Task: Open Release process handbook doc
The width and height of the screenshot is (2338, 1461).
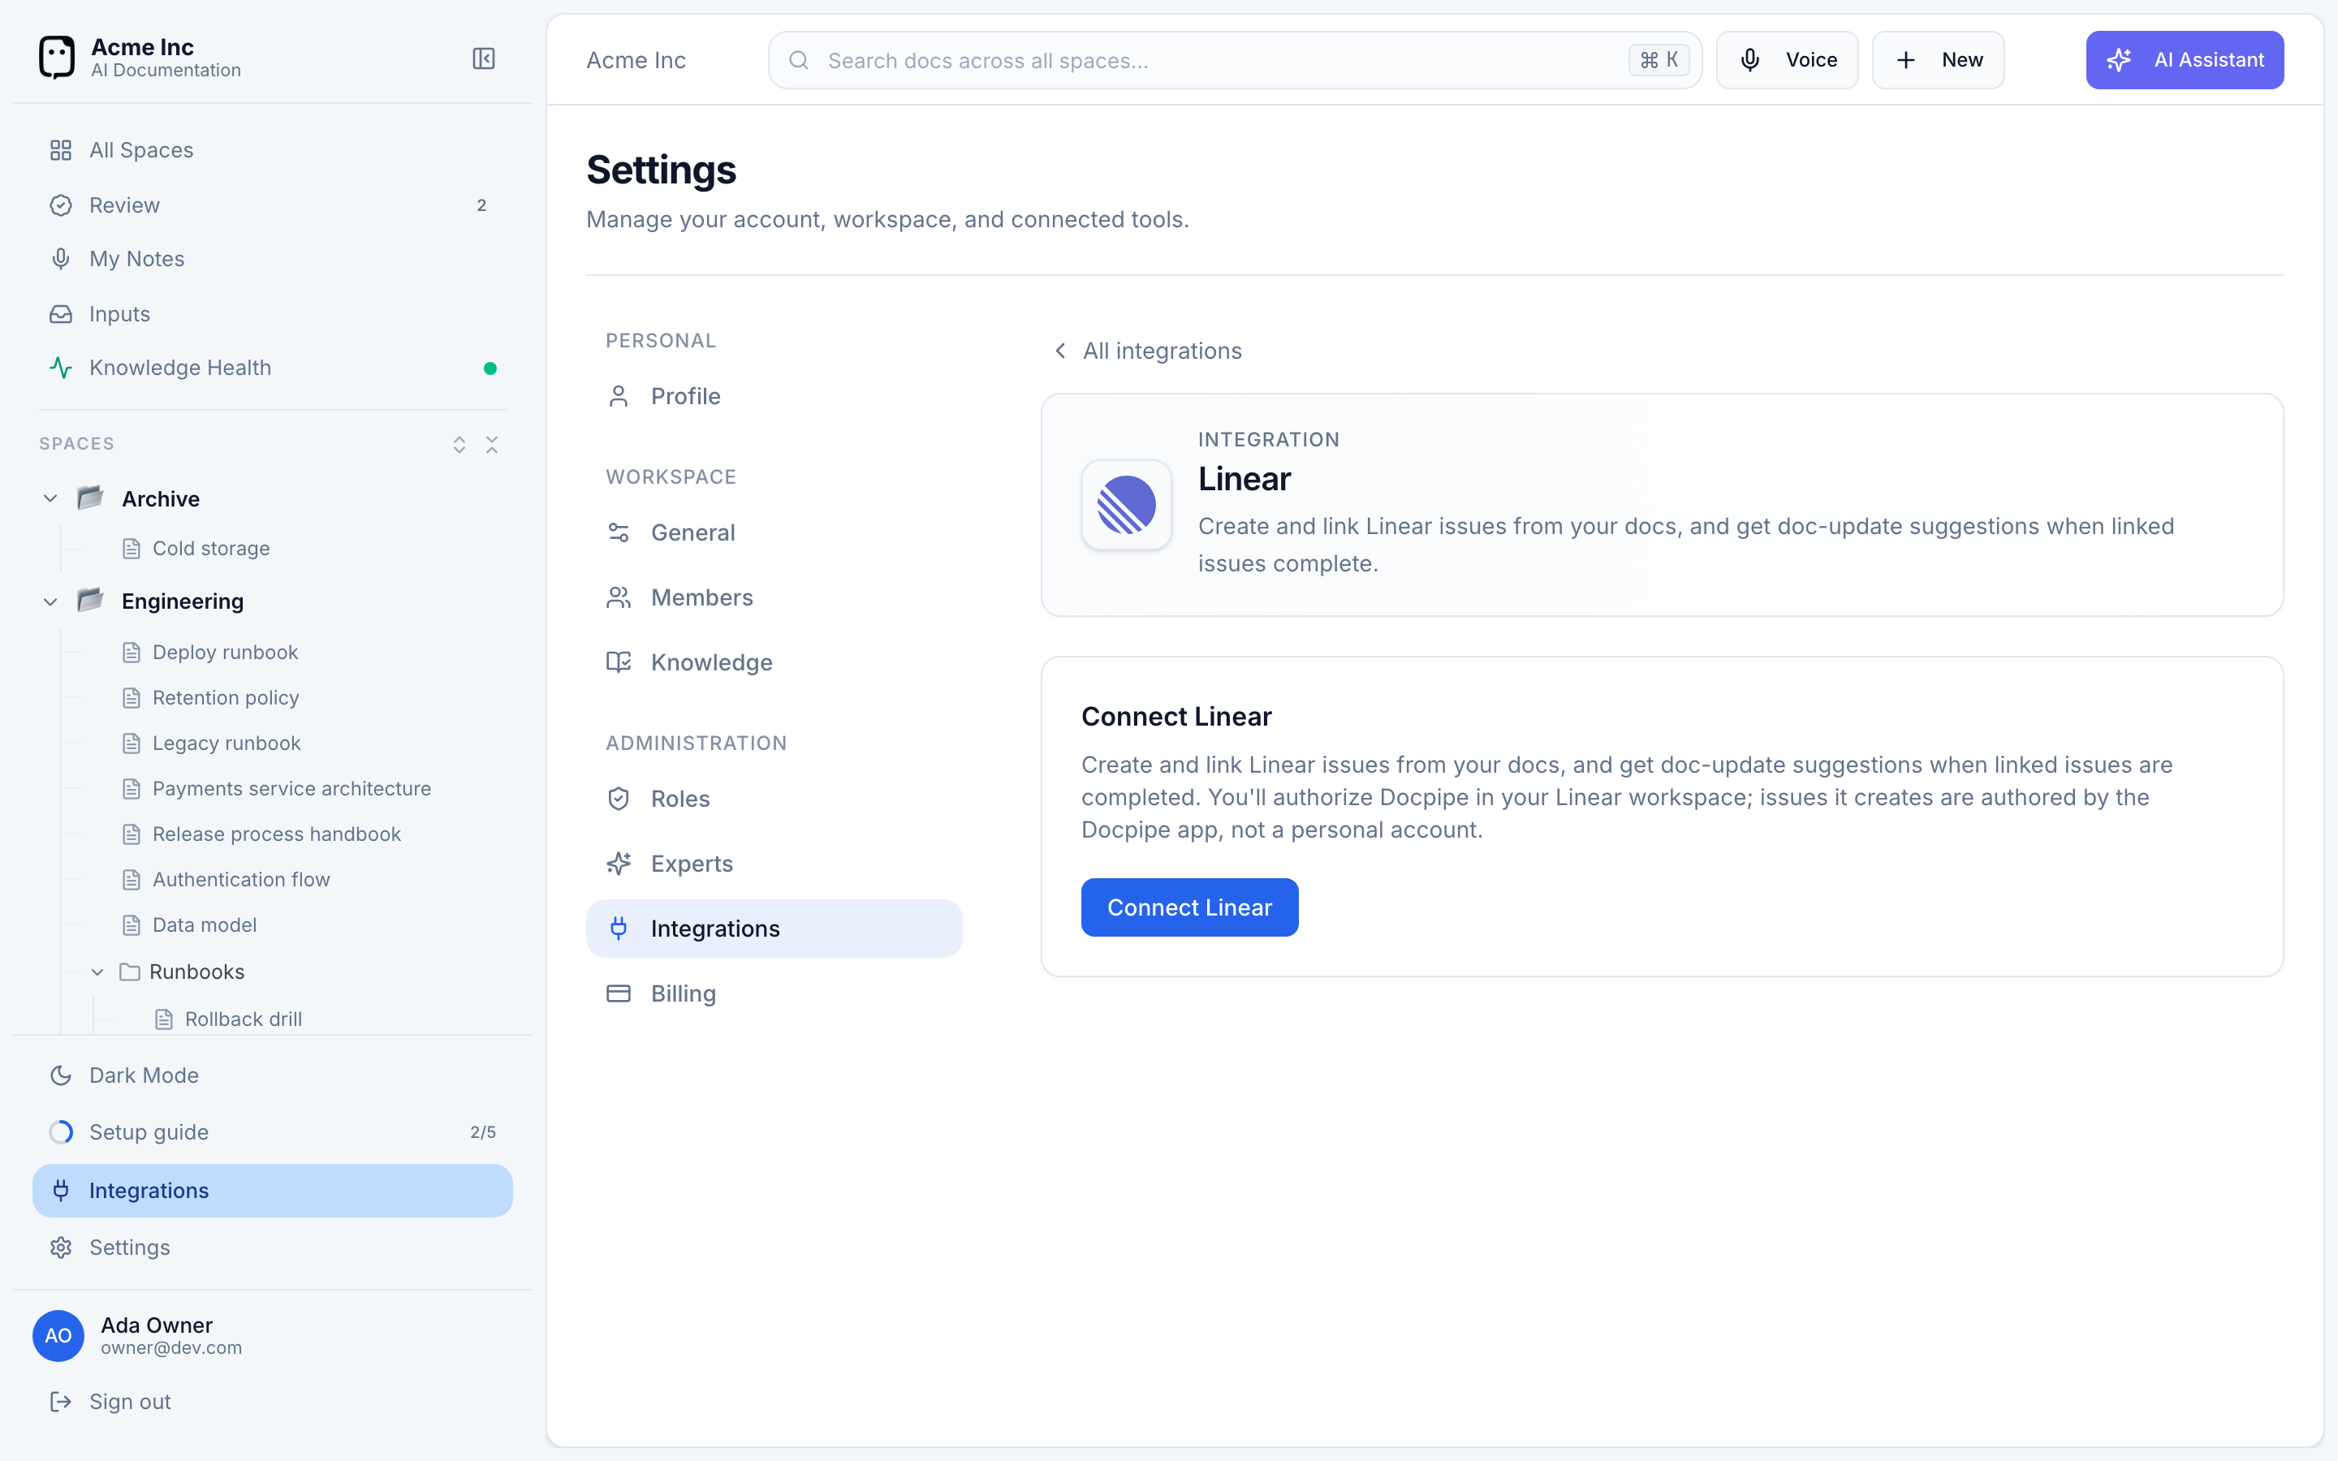Action: (275, 834)
